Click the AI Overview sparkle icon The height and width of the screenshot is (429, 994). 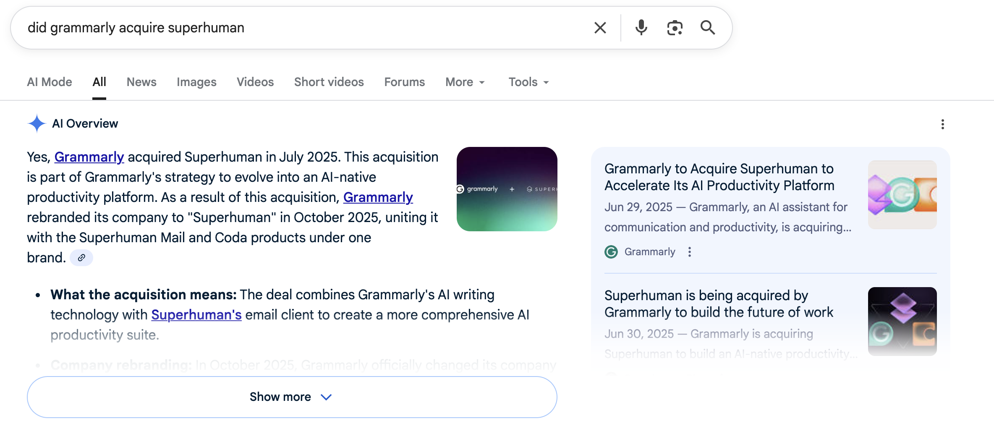(37, 123)
